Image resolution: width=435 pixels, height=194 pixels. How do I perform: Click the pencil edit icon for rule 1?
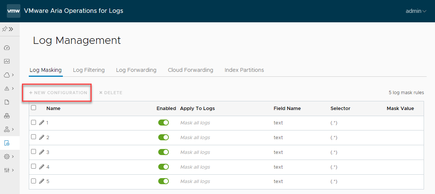42,123
